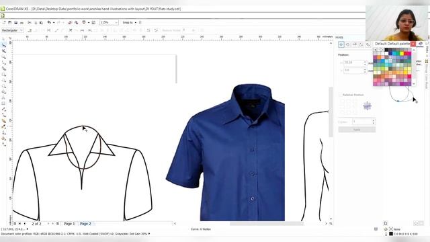Expand the Undo history dropdown arrow

54,22
